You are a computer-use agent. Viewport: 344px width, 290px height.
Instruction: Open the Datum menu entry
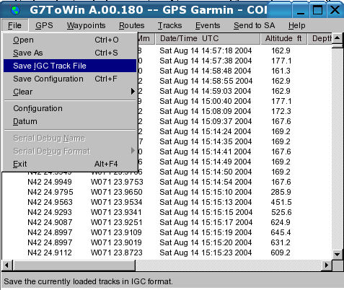[70, 121]
